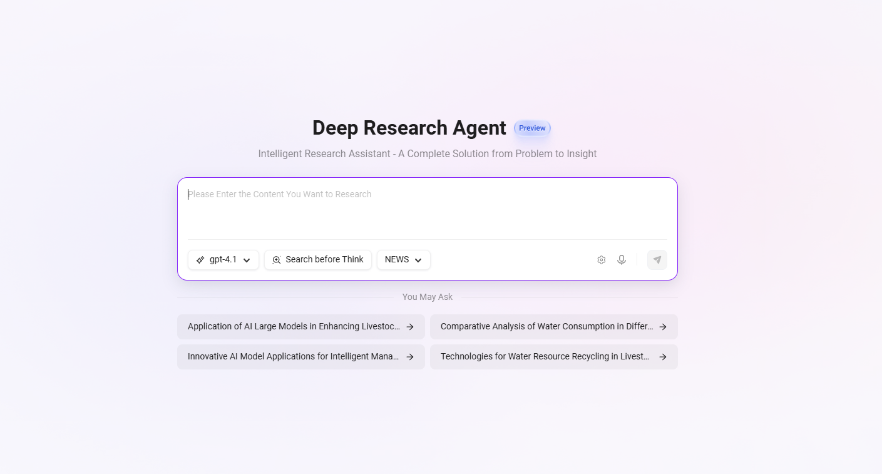Click the sparkle icon beside gpt-4.1
The height and width of the screenshot is (474, 882).
tap(200, 260)
